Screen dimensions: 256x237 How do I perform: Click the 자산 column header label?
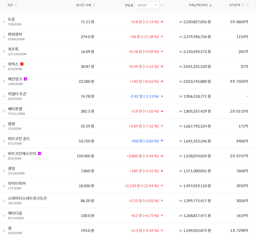pyautogui.click(x=10, y=6)
